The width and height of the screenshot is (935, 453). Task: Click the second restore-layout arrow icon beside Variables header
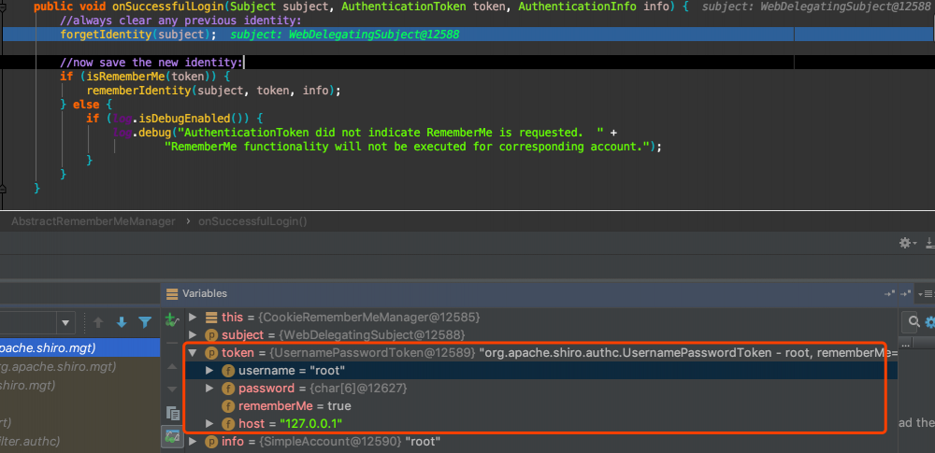(906, 294)
